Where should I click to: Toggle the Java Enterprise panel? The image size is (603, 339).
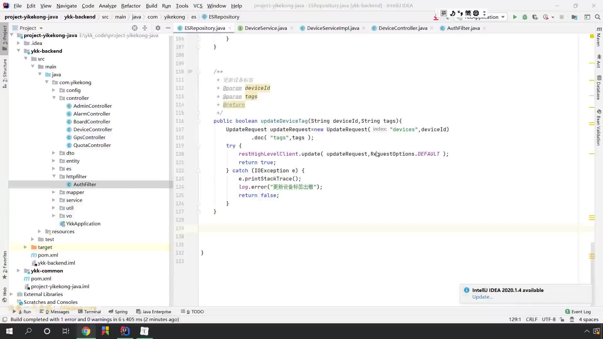click(x=156, y=311)
